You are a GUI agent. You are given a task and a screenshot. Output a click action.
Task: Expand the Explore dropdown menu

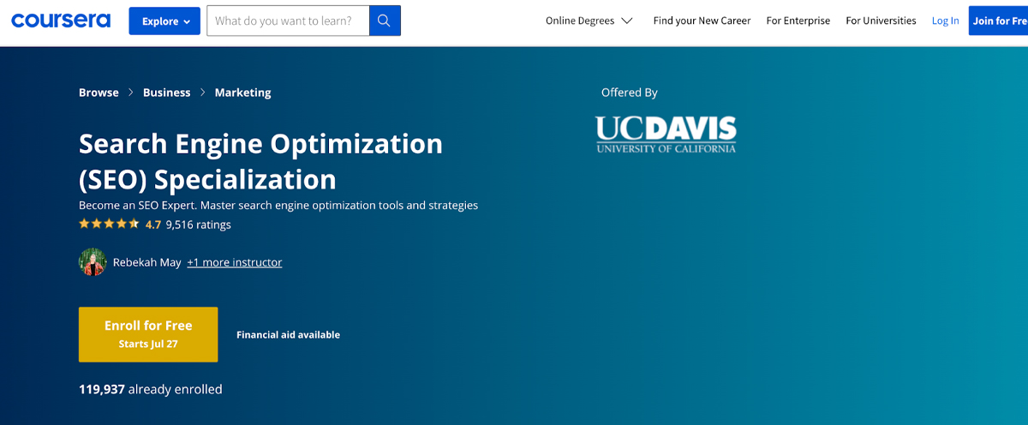point(164,21)
